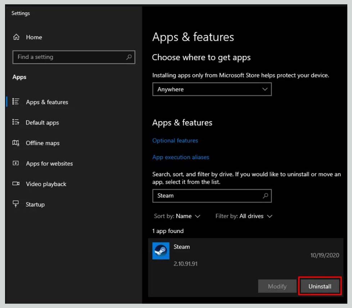
Task: Expand the Filter by All drives dropdown
Action: coord(244,216)
